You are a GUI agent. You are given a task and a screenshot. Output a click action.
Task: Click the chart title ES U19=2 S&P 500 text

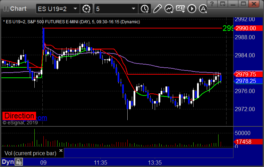pos(71,22)
